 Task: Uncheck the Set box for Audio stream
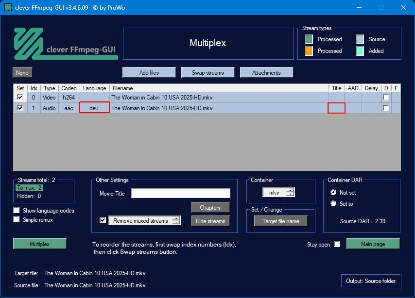pos(20,108)
